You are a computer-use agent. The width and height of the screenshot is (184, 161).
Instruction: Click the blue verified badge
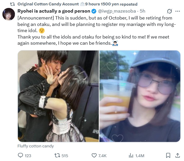click(94, 11)
